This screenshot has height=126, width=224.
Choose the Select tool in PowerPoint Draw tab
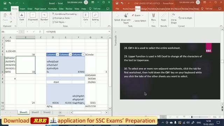click(x=117, y=17)
